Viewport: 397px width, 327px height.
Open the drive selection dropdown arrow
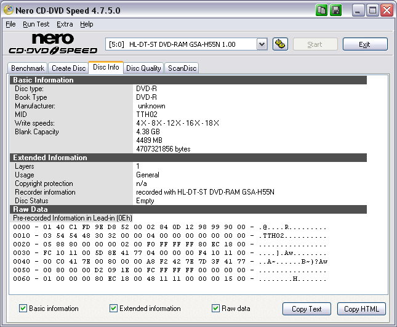click(x=262, y=44)
